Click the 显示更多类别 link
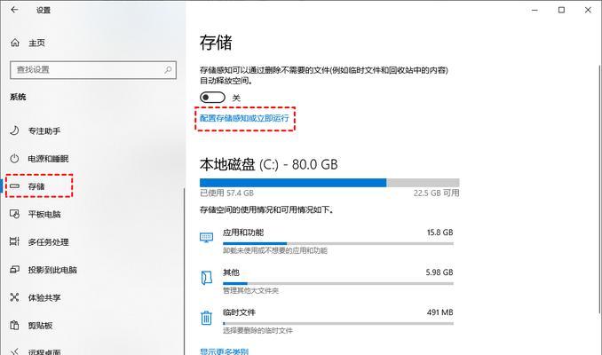This screenshot has width=602, height=355. point(225,351)
